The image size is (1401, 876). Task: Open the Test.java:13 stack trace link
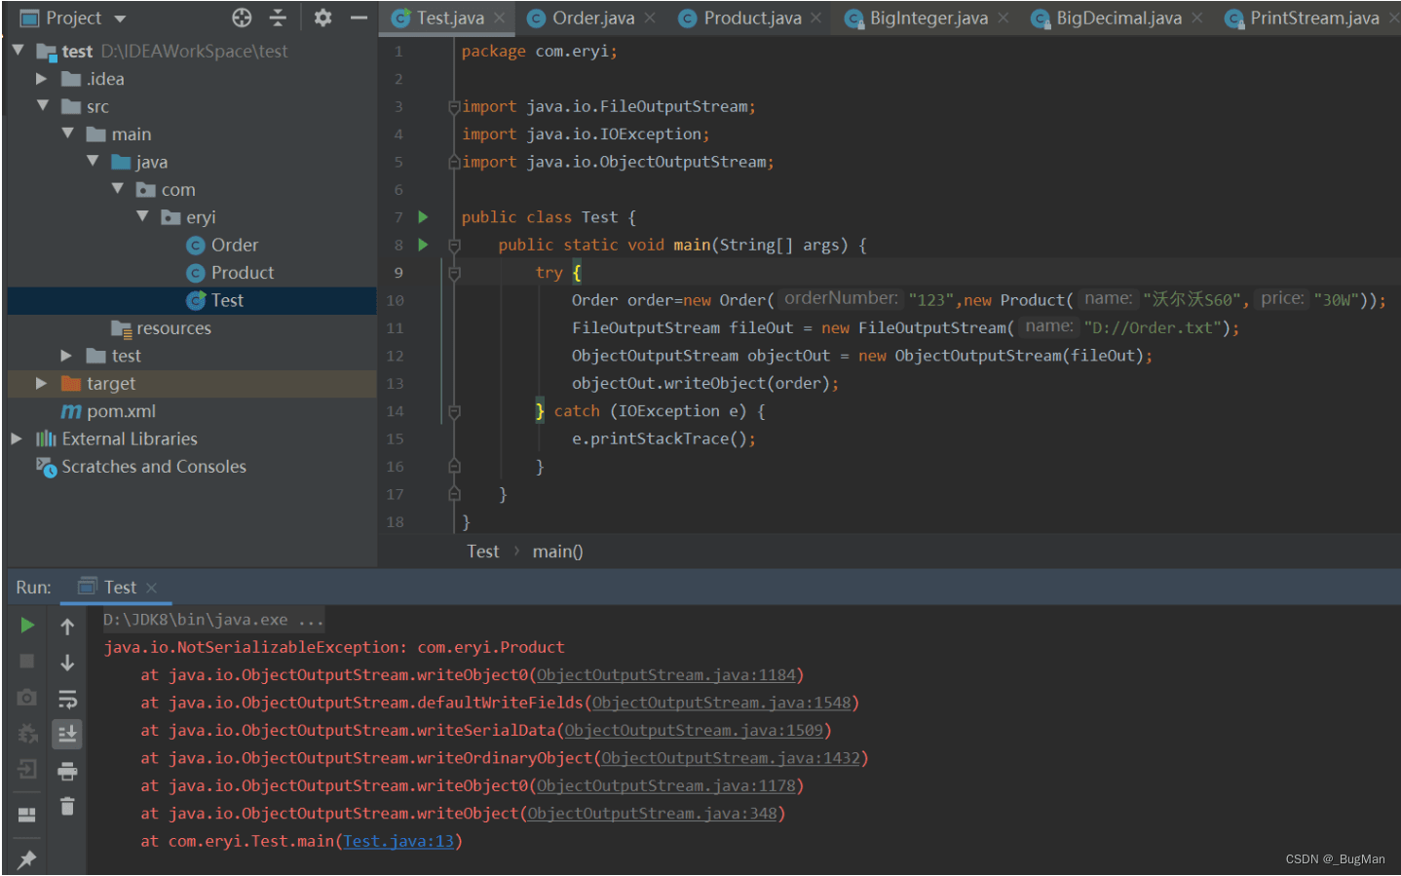tap(398, 841)
